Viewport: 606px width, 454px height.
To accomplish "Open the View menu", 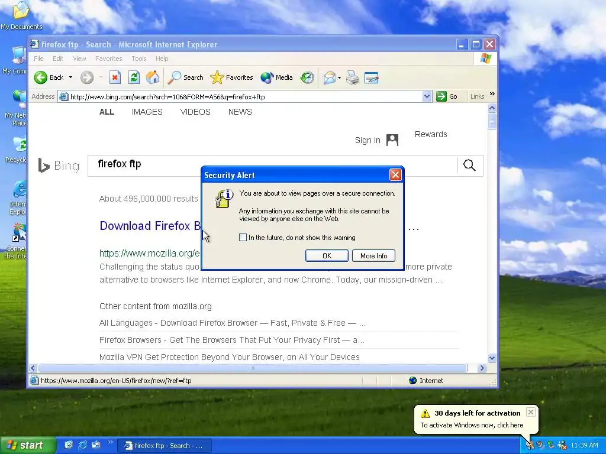I will (79, 59).
